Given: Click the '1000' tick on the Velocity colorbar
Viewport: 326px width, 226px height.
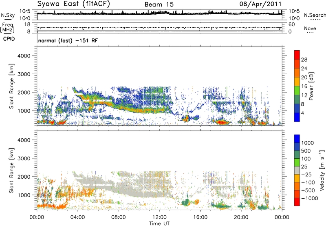Looking at the screenshot, I should click(307, 143).
